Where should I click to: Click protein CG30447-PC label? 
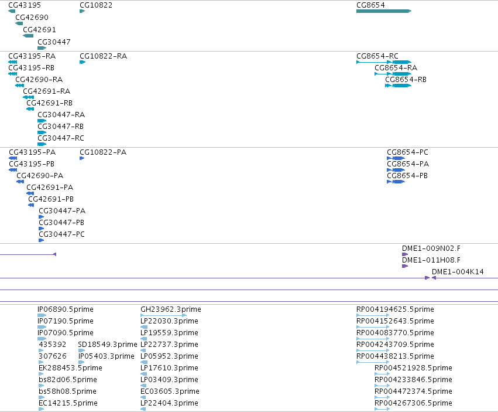coord(62,234)
